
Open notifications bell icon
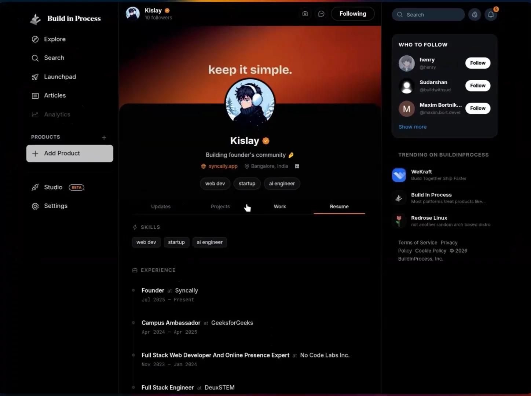(x=491, y=15)
